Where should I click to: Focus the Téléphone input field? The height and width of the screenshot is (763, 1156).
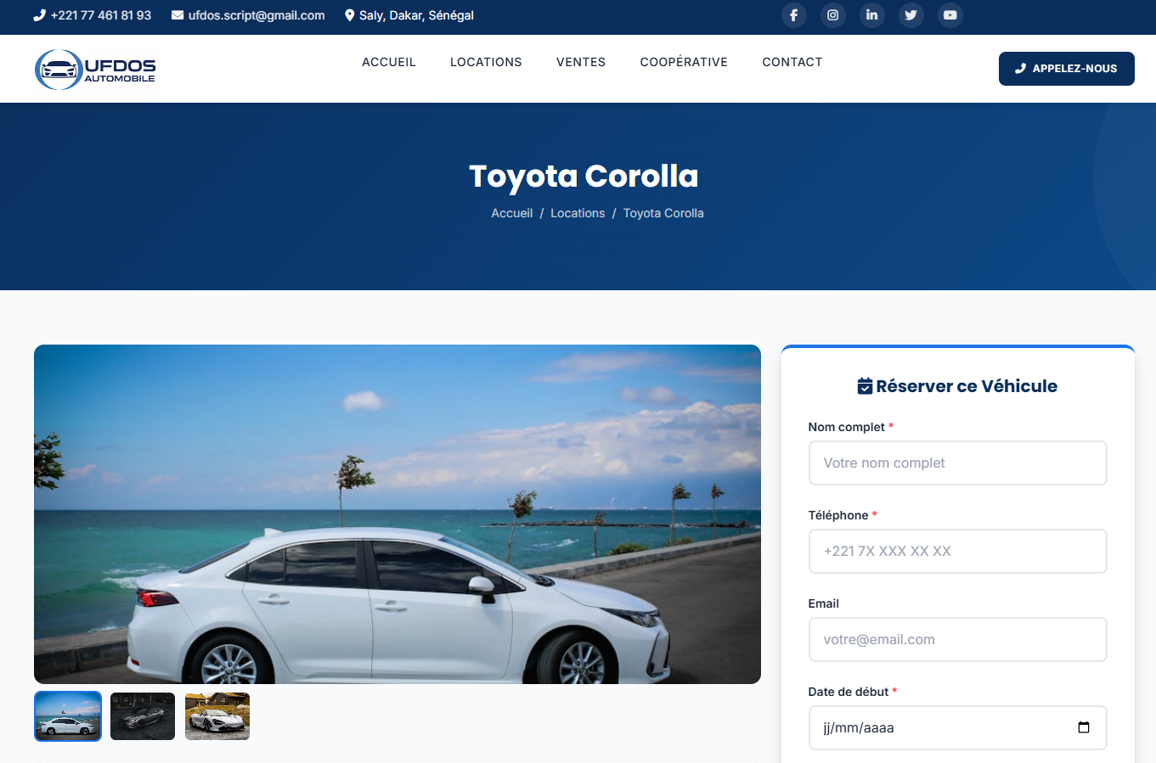(x=957, y=551)
